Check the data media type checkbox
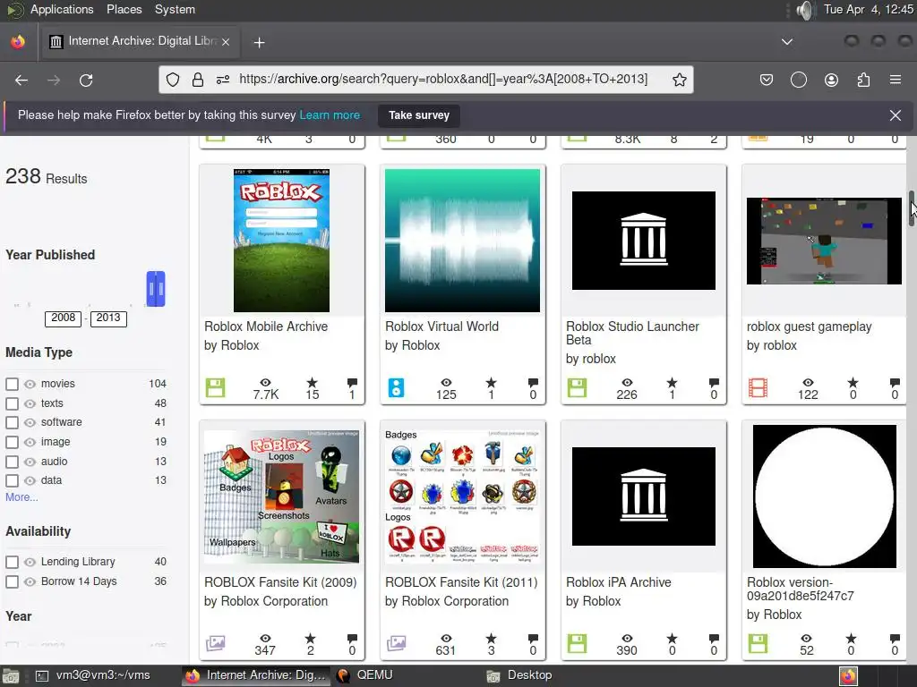917x687 pixels. tap(12, 480)
